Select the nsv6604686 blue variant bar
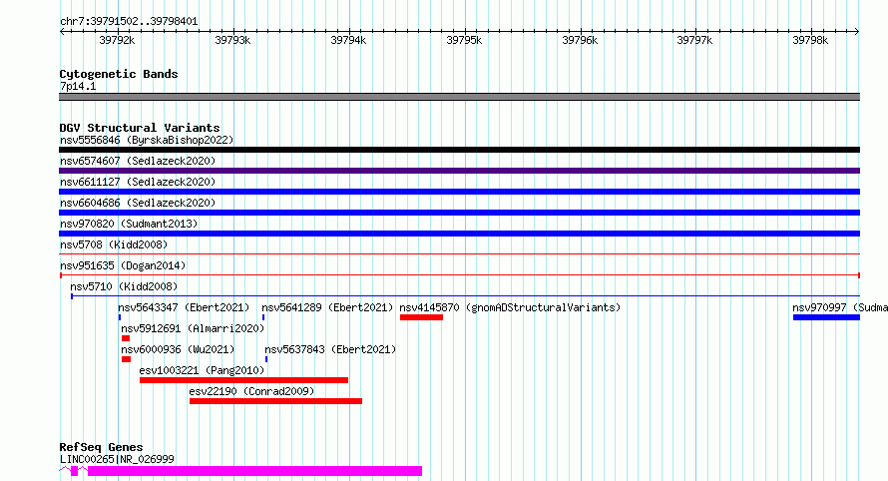Image resolution: width=888 pixels, height=481 pixels. (459, 213)
